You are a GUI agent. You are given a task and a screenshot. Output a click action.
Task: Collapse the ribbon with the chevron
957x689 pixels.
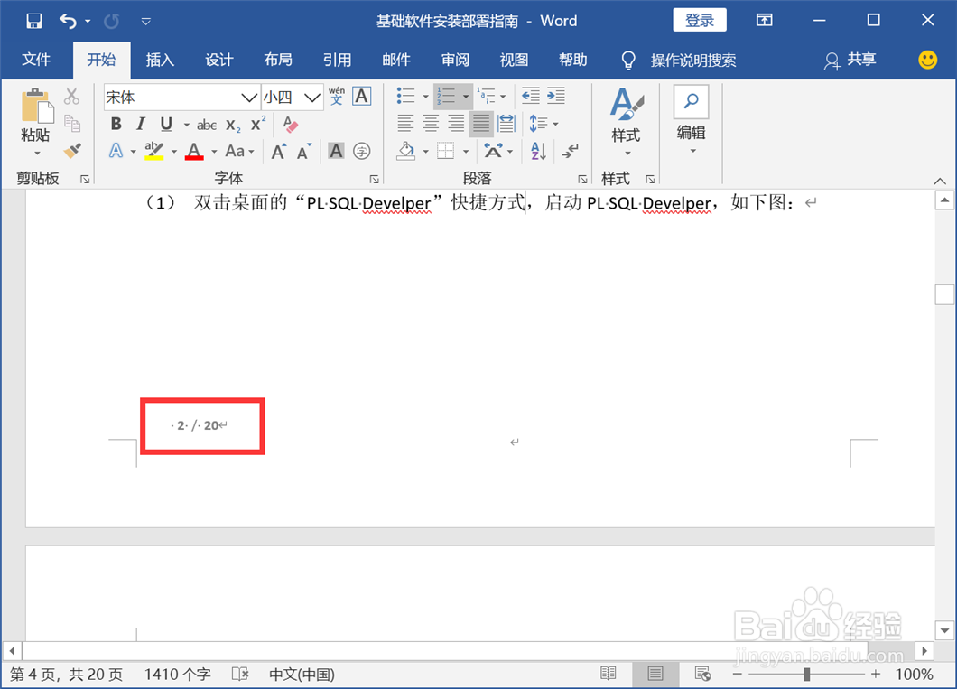click(940, 182)
